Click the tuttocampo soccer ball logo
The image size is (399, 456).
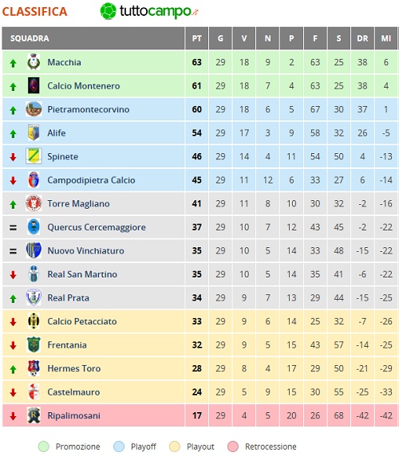click(x=108, y=11)
